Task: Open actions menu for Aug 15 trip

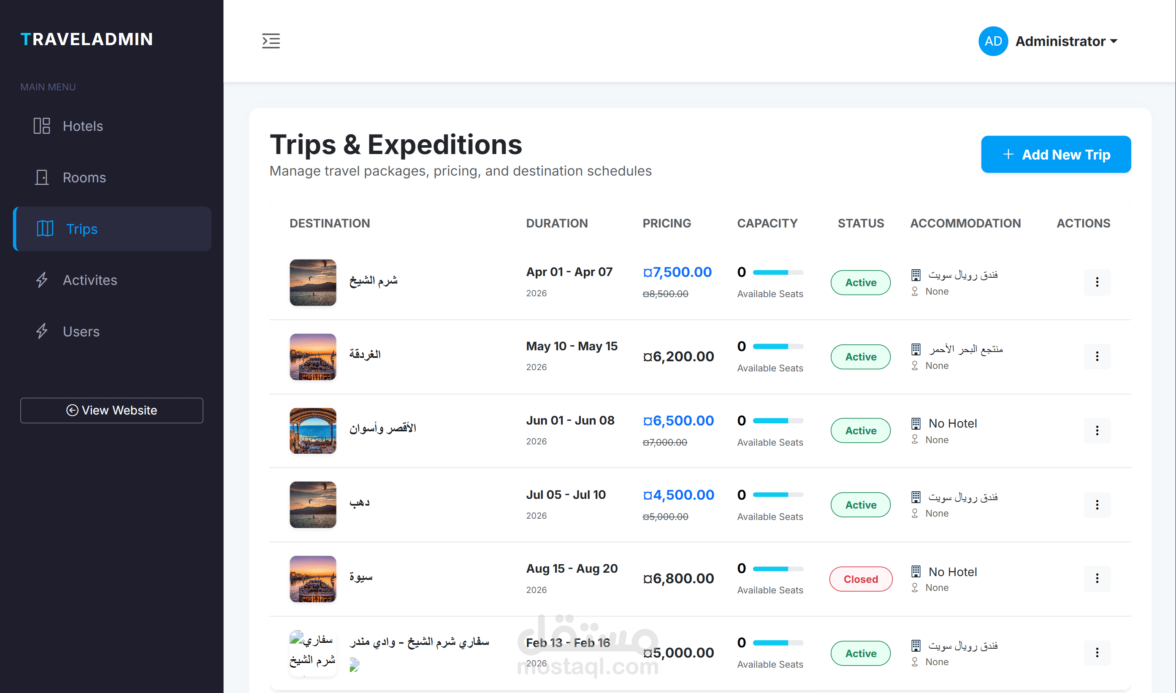Action: [x=1097, y=579]
